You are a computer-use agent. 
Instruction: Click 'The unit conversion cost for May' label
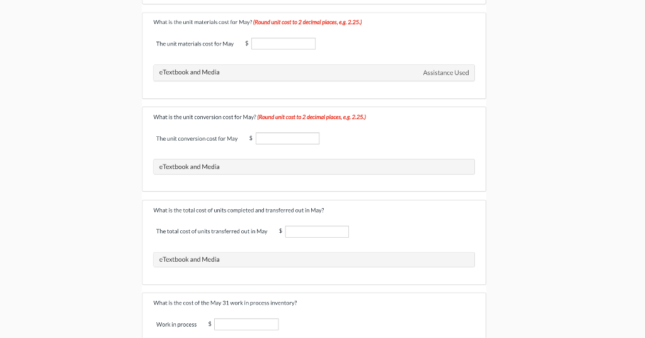pos(197,138)
